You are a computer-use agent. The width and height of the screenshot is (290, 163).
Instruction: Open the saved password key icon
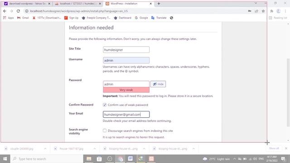click(250, 11)
